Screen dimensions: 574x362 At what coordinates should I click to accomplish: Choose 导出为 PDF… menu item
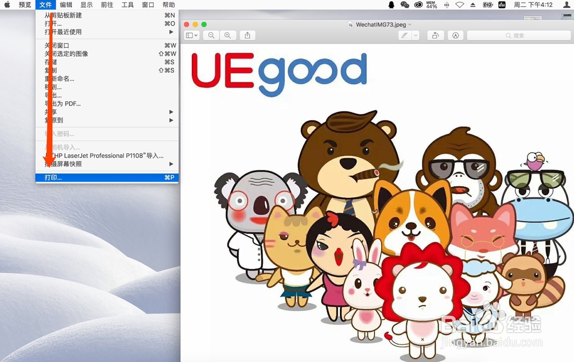pyautogui.click(x=107, y=103)
